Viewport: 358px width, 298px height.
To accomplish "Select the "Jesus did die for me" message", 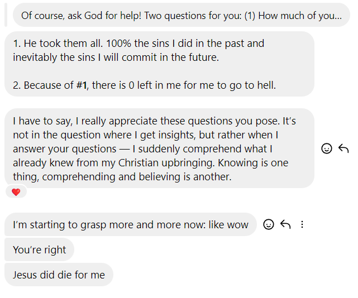I will [x=59, y=275].
